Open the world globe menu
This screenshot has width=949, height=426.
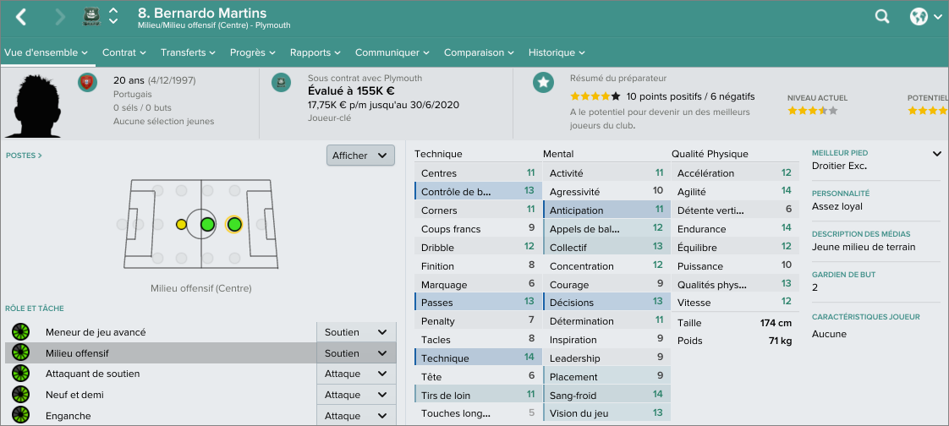tap(920, 16)
